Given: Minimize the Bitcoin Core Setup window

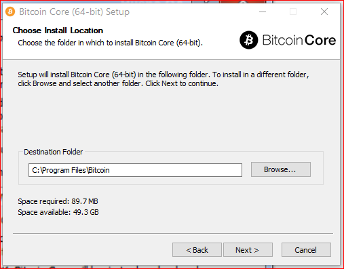Looking at the screenshot, I should (263, 12).
